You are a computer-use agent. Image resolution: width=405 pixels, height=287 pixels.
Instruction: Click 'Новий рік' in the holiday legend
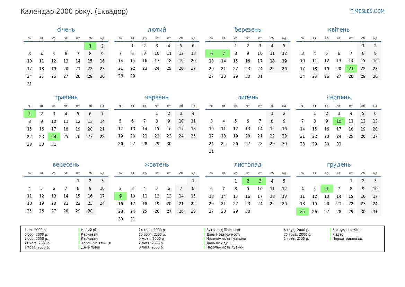(89, 230)
